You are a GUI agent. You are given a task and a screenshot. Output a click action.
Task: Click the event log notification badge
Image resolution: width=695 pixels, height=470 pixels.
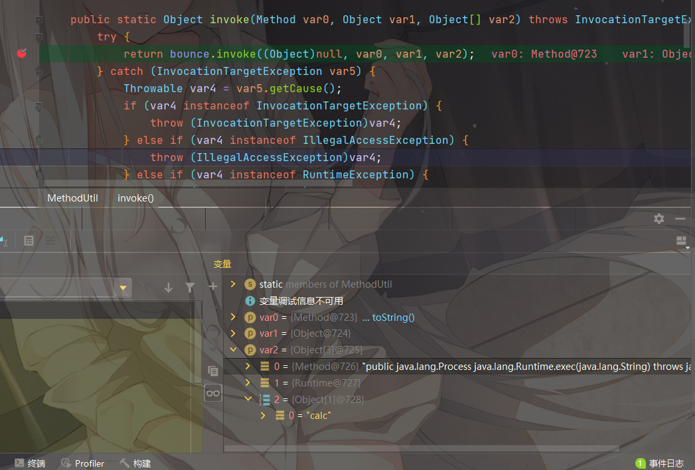click(641, 463)
